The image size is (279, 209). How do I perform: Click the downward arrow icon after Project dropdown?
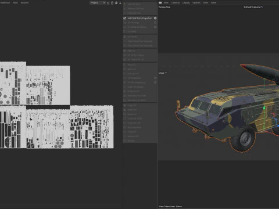[x=120, y=3]
